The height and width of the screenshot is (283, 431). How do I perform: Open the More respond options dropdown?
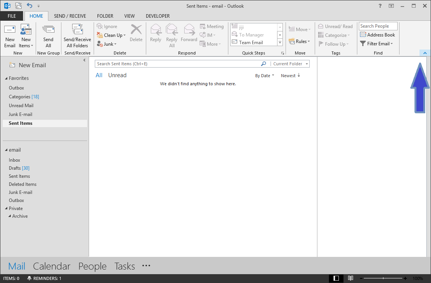[220, 44]
